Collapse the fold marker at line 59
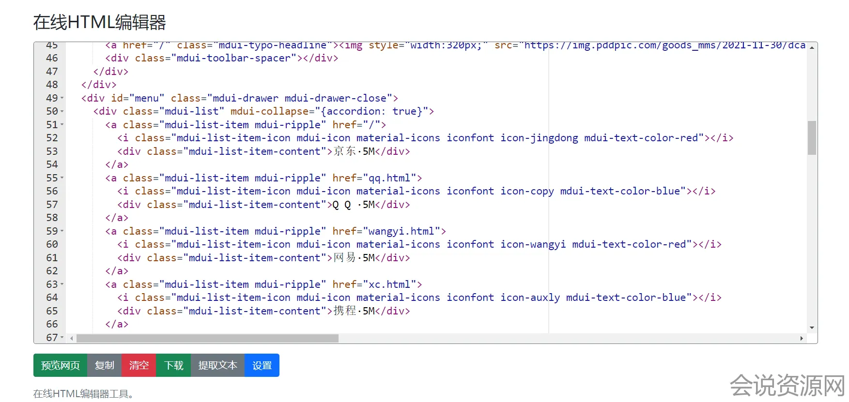This screenshot has height=402, width=849. [x=62, y=231]
